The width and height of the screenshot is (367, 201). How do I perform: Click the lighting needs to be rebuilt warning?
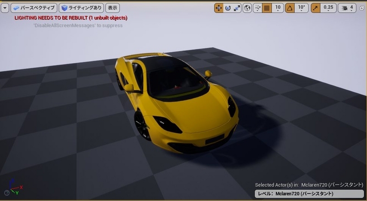pos(71,18)
